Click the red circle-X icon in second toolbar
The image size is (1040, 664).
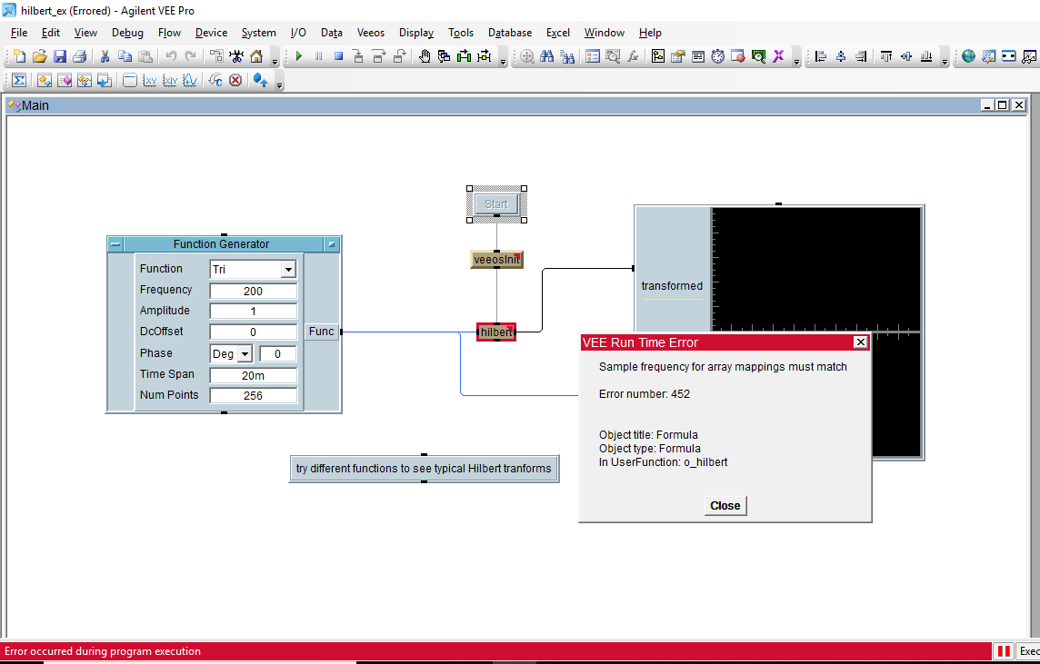point(235,80)
